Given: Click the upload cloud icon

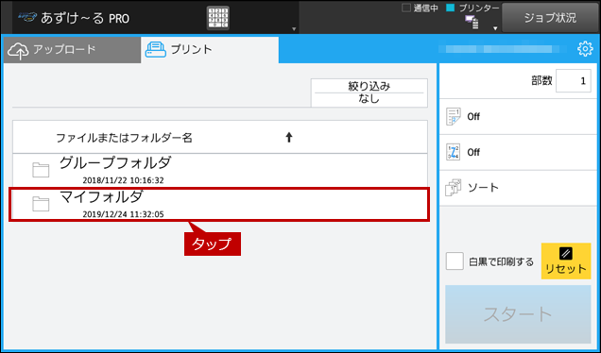Looking at the screenshot, I should point(18,51).
